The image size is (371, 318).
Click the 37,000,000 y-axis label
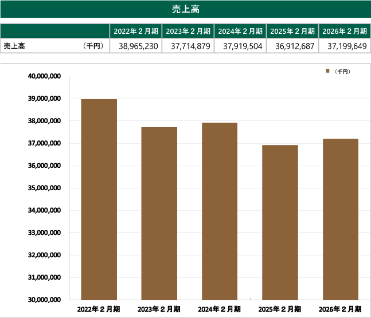click(44, 143)
